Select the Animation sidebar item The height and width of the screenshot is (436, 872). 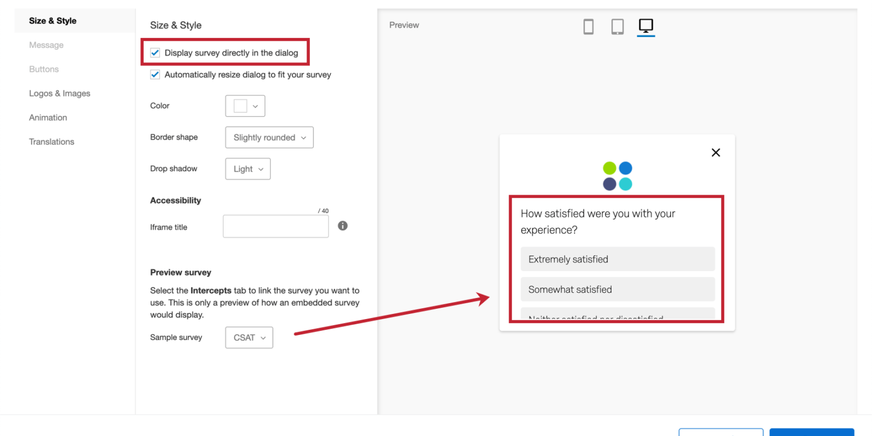tap(48, 118)
